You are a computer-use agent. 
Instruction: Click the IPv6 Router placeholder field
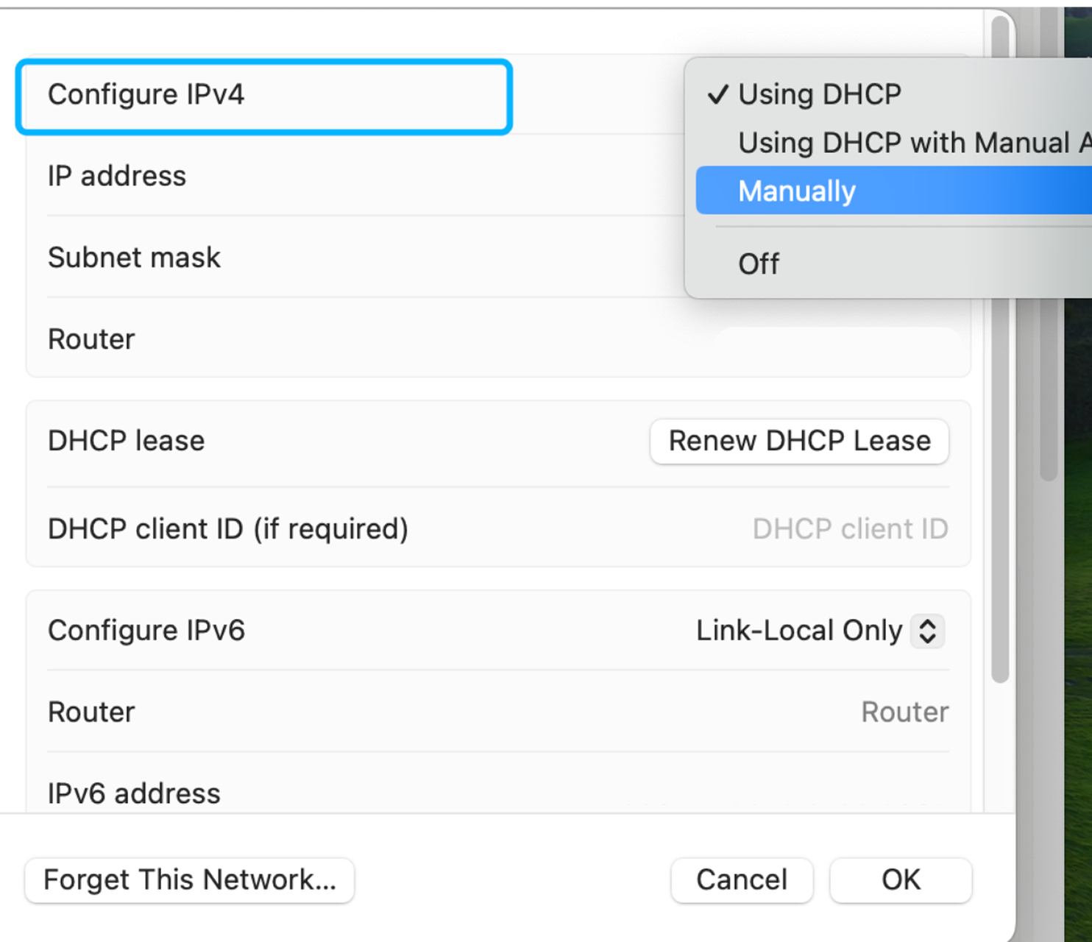pyautogui.click(x=904, y=712)
